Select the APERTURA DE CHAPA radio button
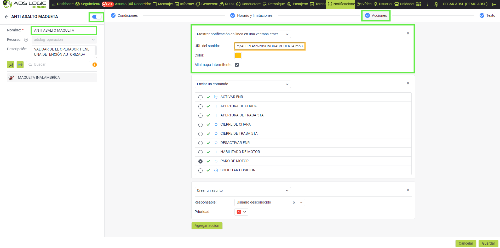This screenshot has width=500, height=248. pos(200,106)
